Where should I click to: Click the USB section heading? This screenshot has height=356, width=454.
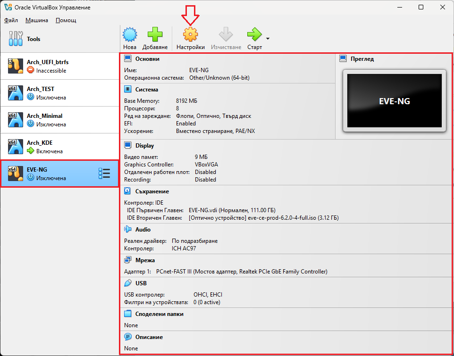(141, 283)
